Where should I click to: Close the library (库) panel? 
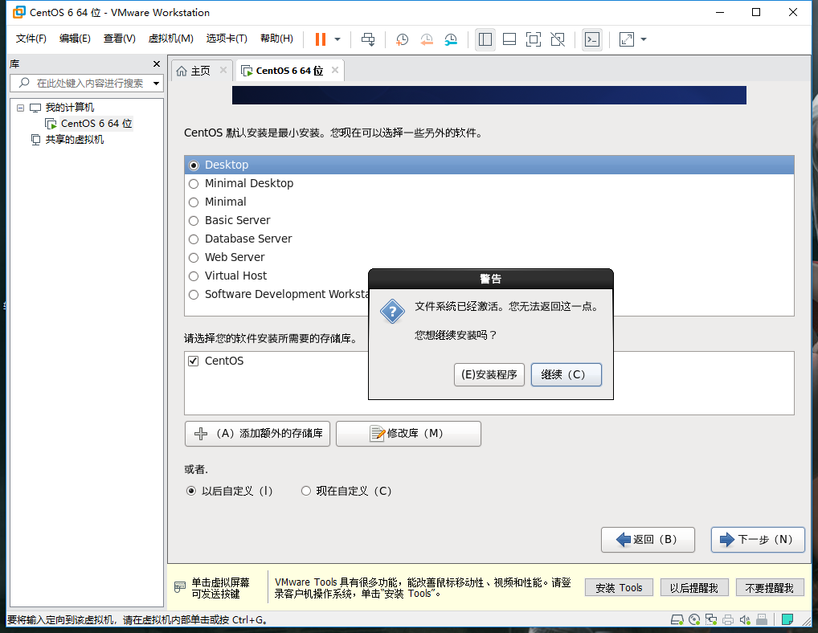[157, 63]
